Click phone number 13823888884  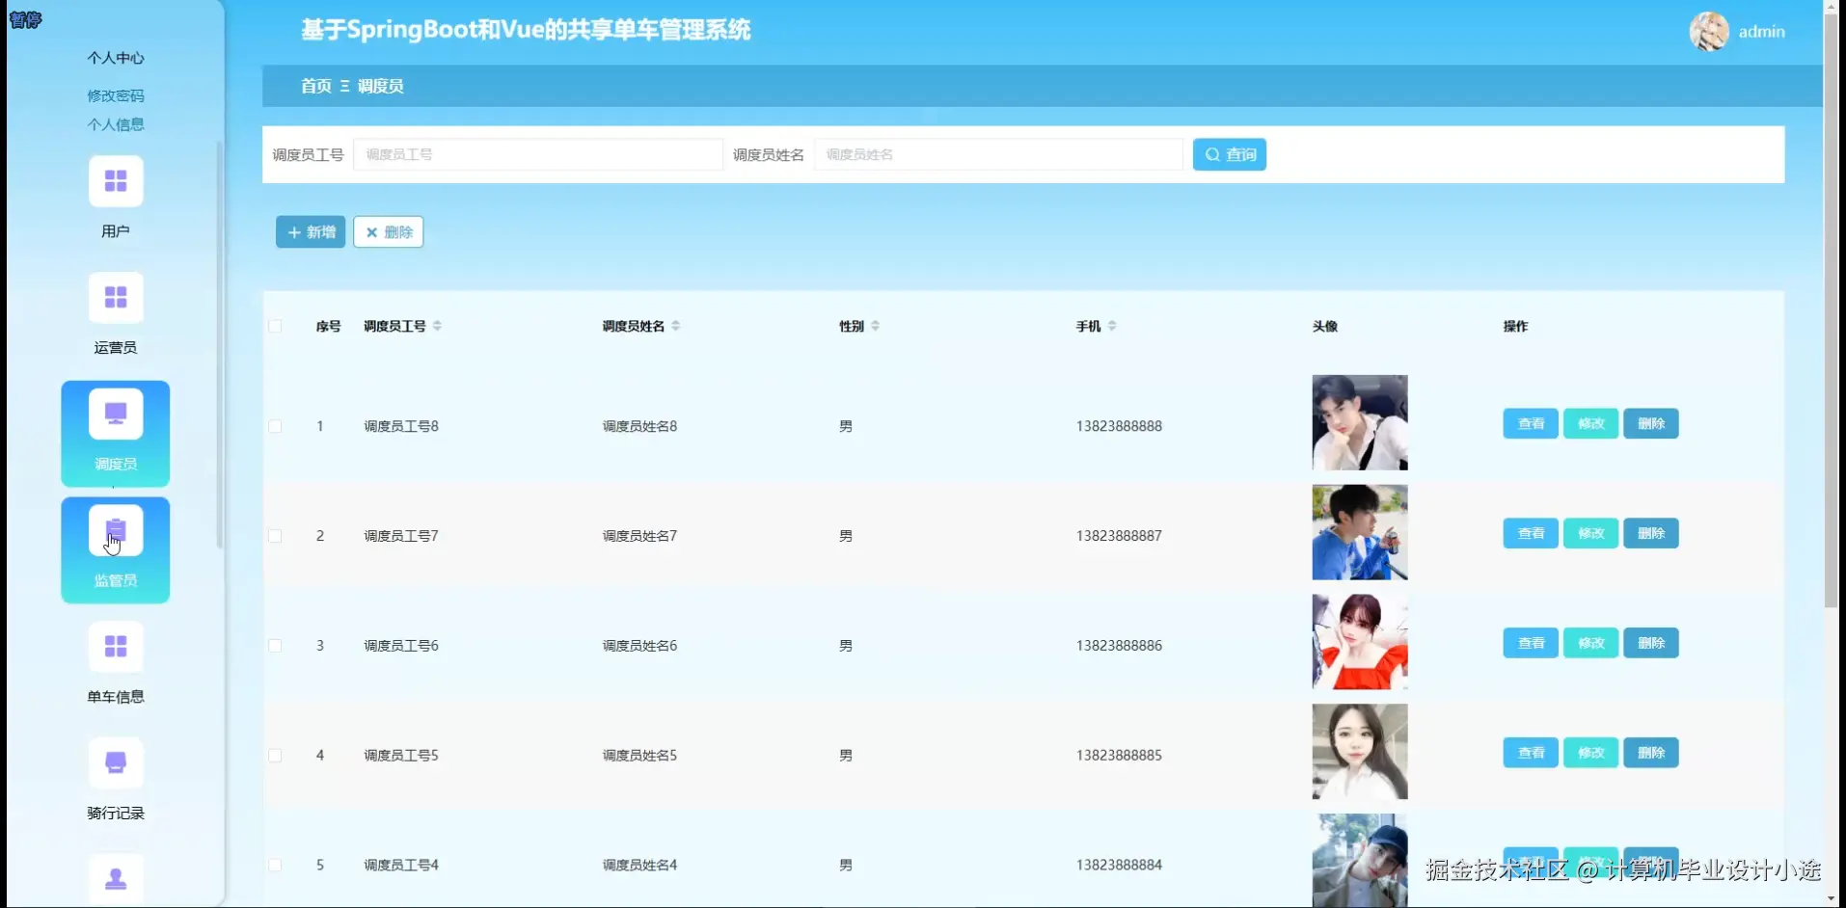point(1119,866)
